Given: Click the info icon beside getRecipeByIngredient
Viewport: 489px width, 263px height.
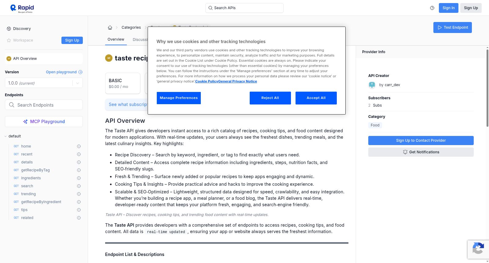Looking at the screenshot, I should (79, 202).
